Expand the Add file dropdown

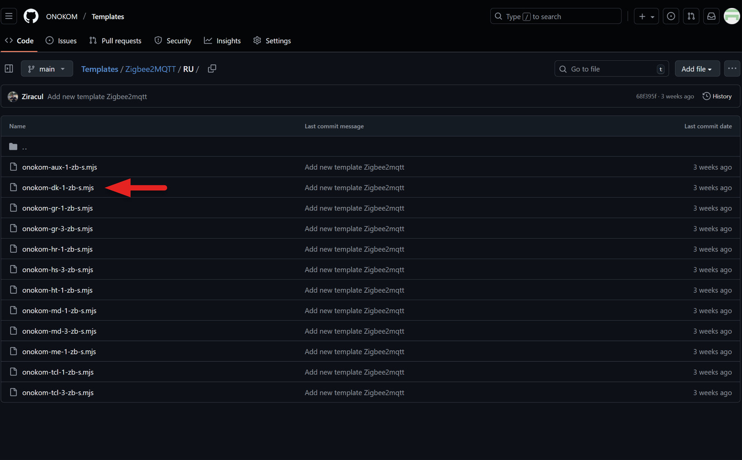click(696, 69)
